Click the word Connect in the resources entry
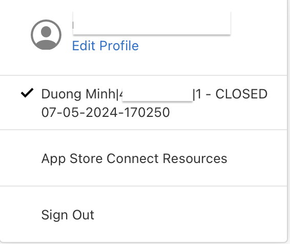Screen dimensions: 290x244 pos(133,158)
